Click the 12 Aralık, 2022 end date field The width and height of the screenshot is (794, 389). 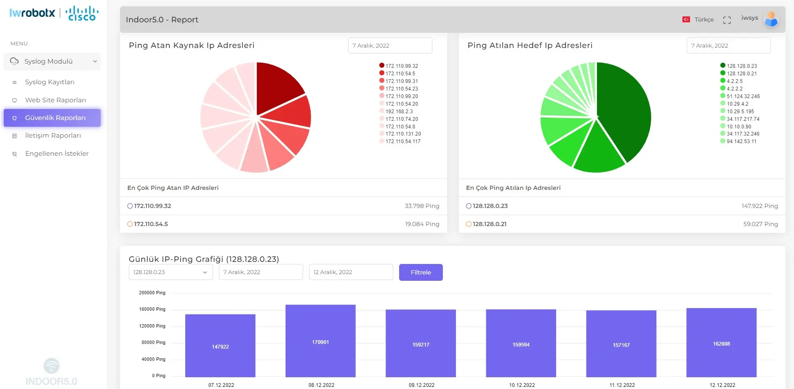tap(351, 272)
